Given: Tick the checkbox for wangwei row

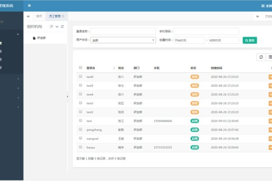Looking at the screenshot, I should click(x=81, y=138).
